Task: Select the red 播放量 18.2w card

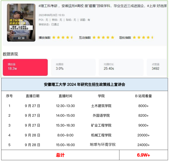Action: [25, 67]
